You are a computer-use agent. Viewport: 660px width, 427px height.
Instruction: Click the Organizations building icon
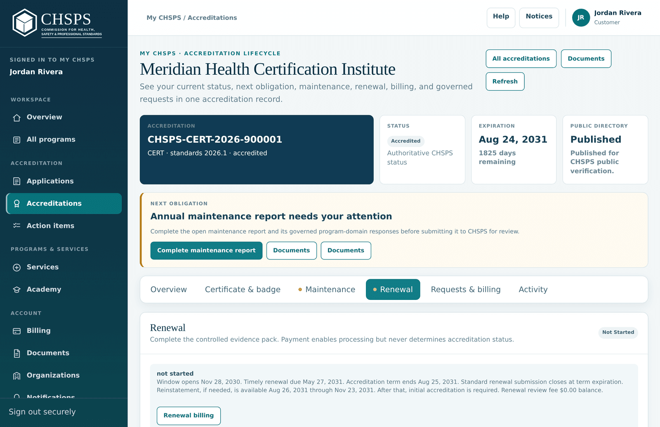tap(17, 375)
